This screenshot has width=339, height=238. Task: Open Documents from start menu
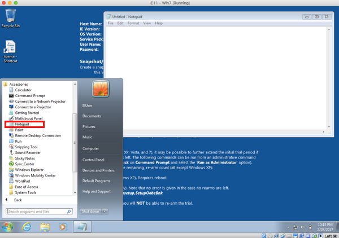[x=92, y=116]
